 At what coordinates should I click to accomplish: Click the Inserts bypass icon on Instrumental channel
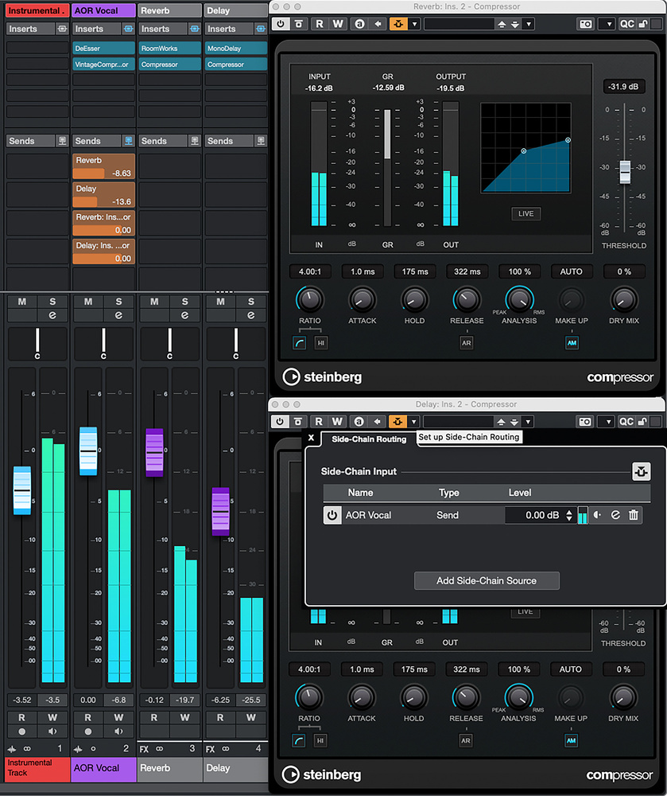[x=62, y=29]
